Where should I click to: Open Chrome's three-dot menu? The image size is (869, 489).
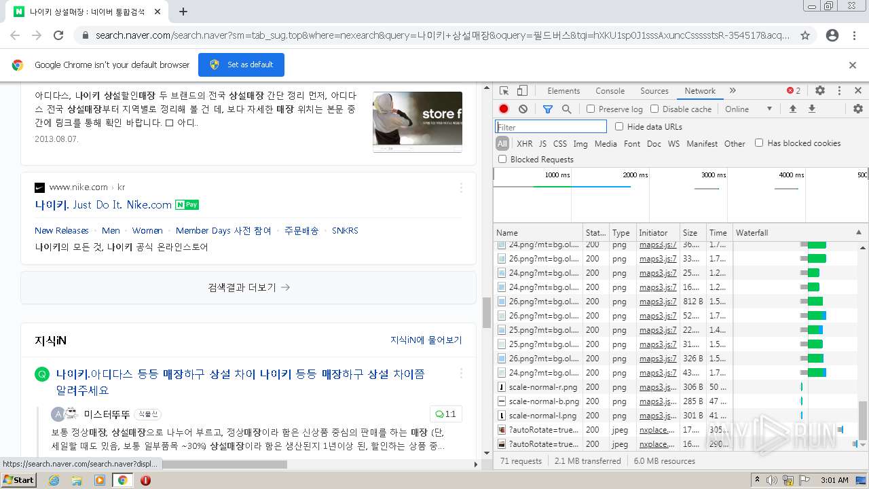(853, 35)
